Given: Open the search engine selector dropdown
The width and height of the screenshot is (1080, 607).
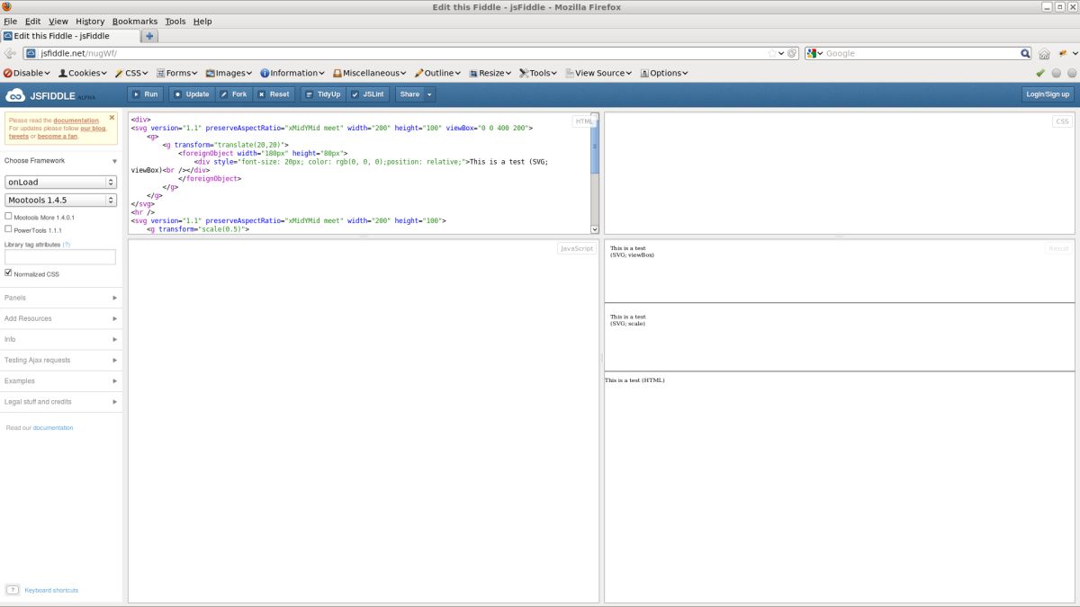Looking at the screenshot, I should point(815,53).
